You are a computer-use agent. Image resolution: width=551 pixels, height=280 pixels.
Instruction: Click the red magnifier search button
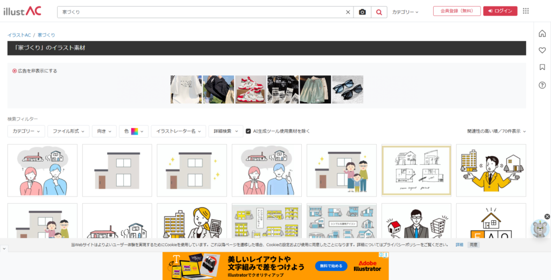tap(379, 12)
